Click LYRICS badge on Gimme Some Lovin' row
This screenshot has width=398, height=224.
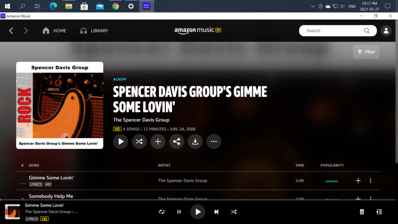coord(36,184)
